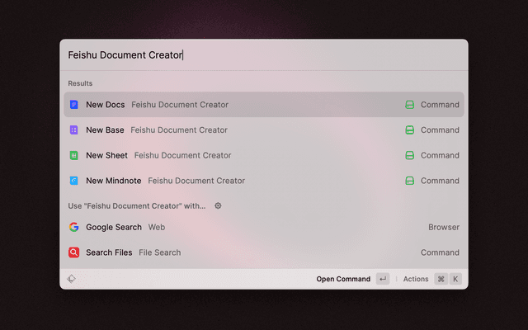Click the blue New Mindnote icon

74,181
